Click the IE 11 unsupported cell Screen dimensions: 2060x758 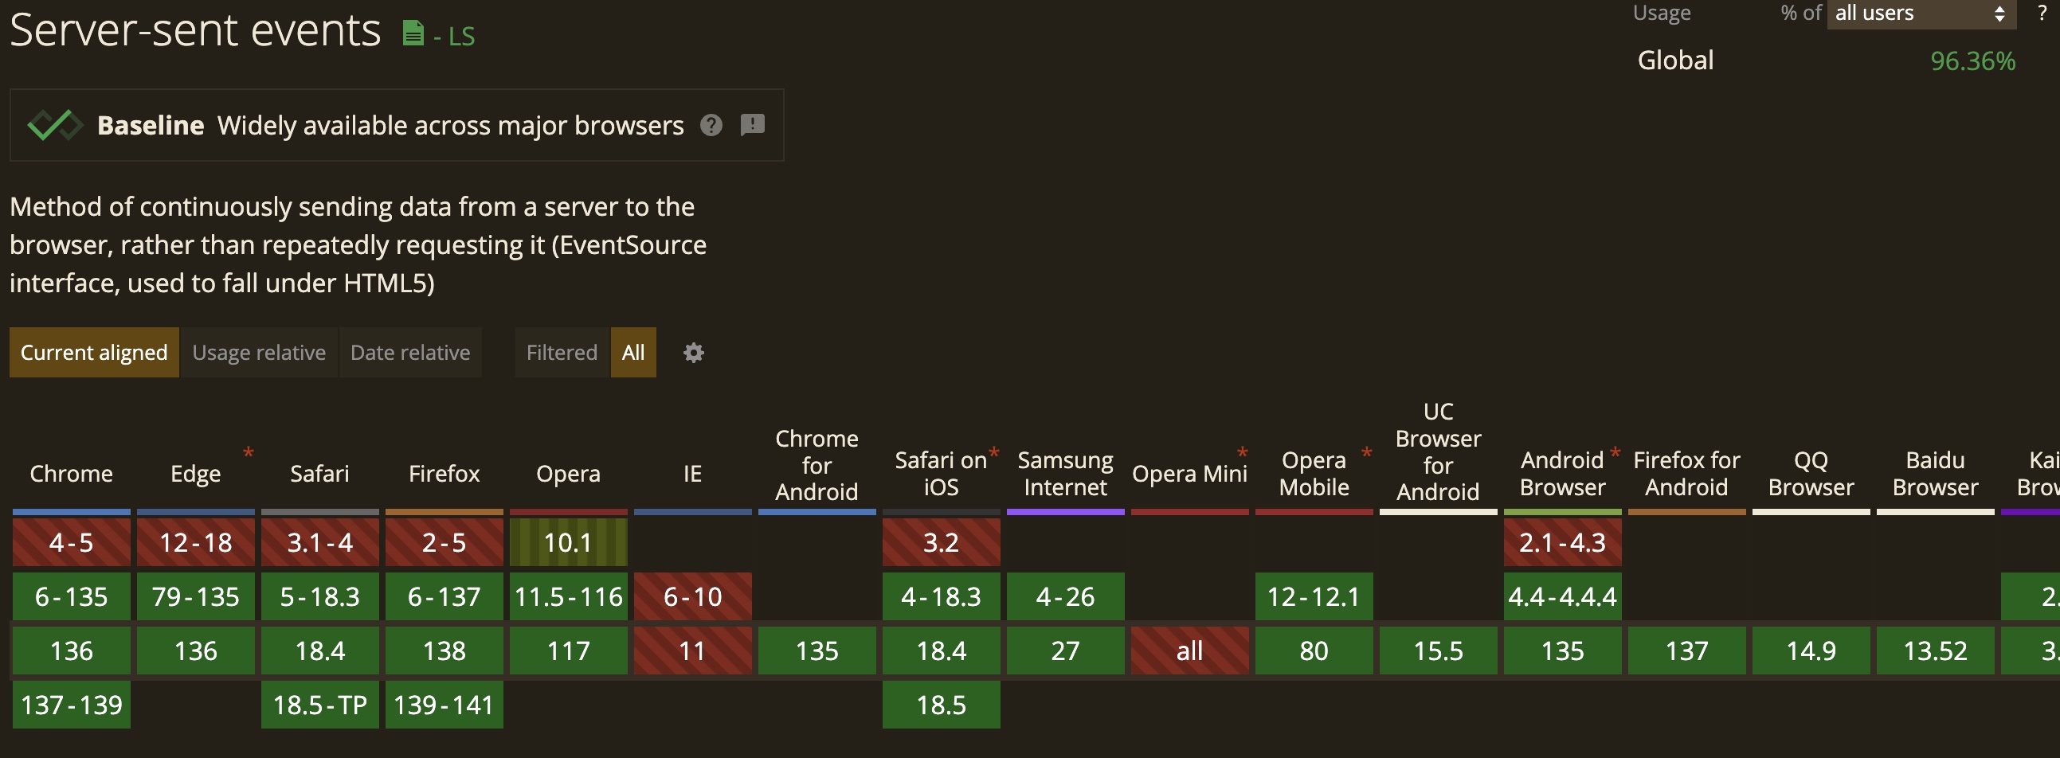[692, 651]
